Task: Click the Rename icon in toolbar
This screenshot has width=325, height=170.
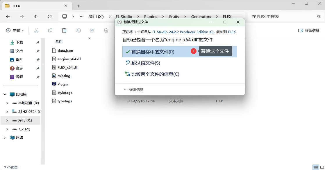Action: [78, 31]
